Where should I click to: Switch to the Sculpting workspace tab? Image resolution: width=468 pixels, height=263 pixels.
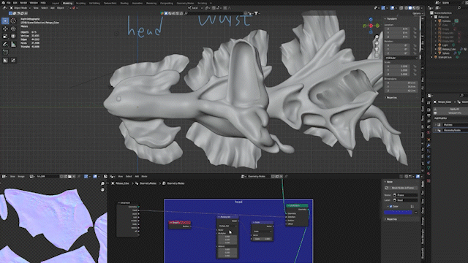(x=80, y=3)
